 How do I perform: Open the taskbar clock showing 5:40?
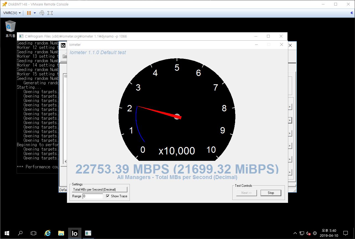coord(329,233)
